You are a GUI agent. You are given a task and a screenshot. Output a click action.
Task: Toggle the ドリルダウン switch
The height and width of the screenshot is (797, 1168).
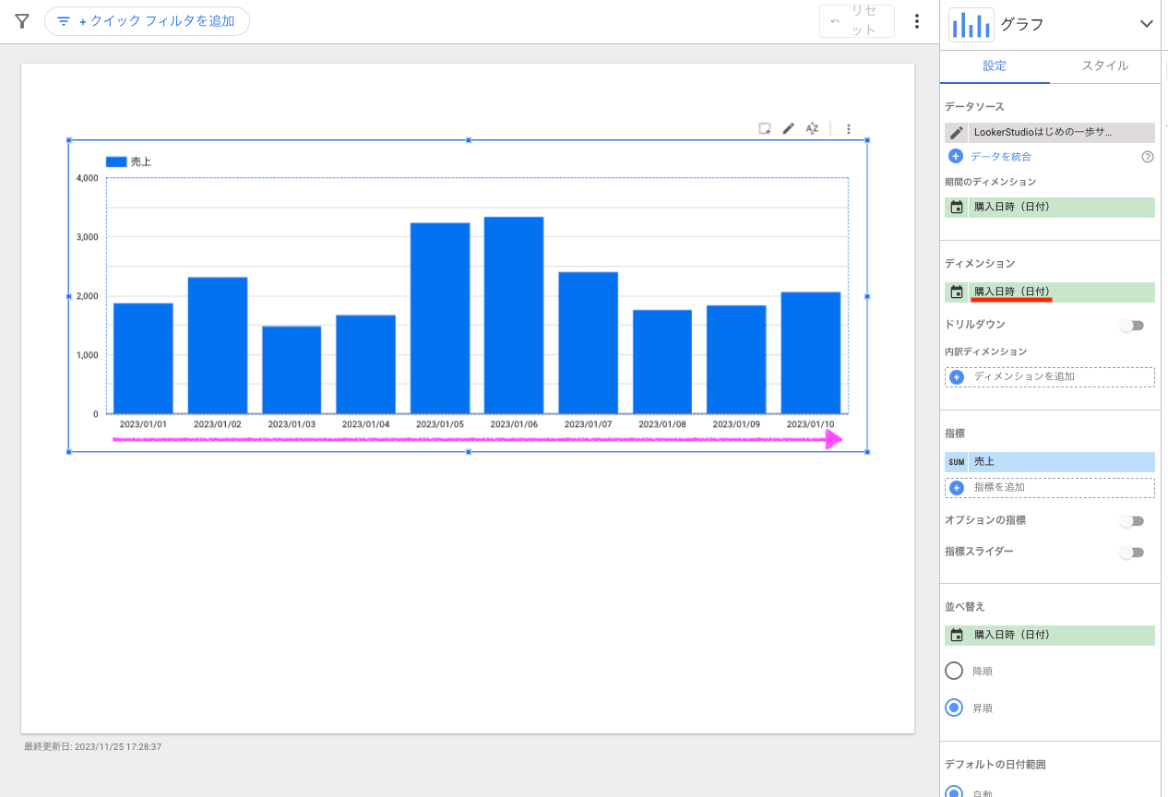tap(1131, 326)
